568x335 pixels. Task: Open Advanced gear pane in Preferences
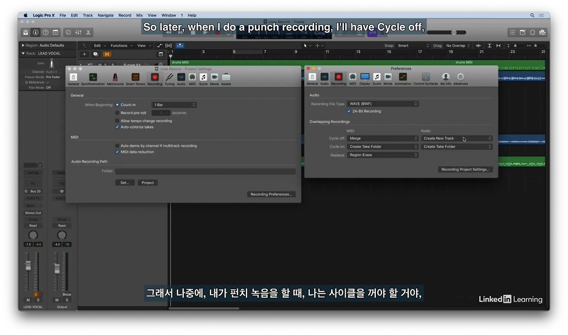point(460,79)
